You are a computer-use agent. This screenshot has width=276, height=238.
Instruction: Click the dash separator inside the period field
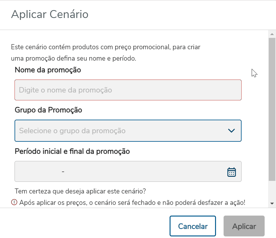point(63,172)
